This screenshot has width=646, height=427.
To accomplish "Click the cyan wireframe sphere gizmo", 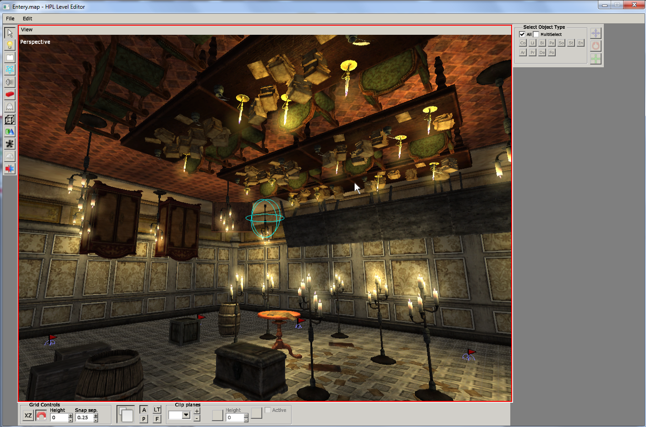I will pos(265,218).
